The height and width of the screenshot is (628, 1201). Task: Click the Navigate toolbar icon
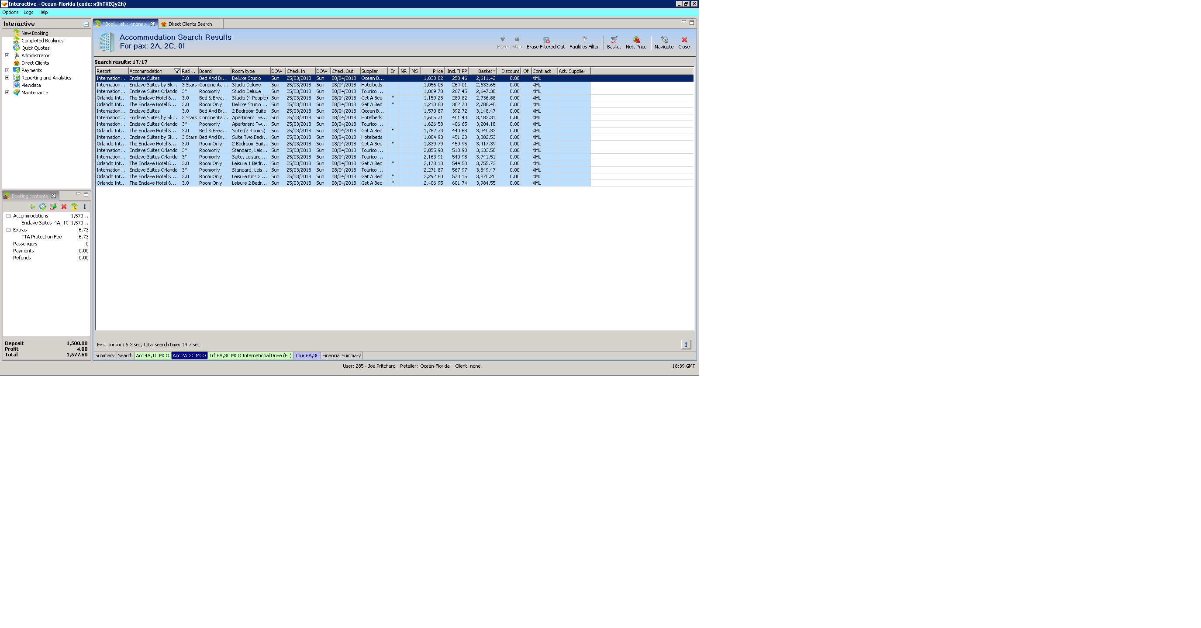pos(664,40)
